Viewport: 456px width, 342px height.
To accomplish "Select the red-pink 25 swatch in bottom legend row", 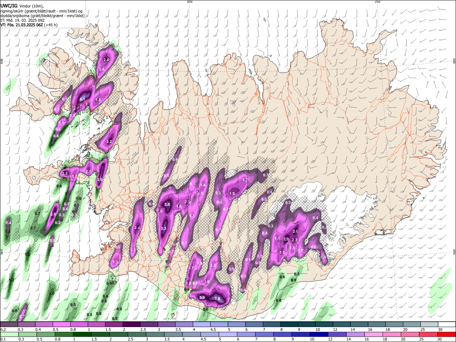I will pos(429,334).
